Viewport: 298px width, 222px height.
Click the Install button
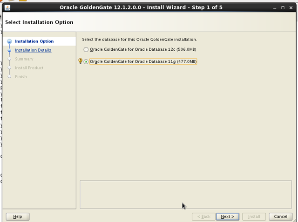(254, 216)
